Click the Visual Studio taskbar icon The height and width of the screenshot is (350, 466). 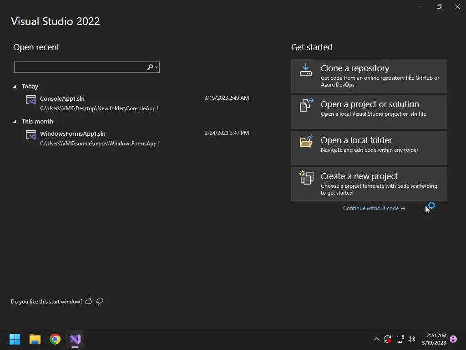[x=75, y=339]
